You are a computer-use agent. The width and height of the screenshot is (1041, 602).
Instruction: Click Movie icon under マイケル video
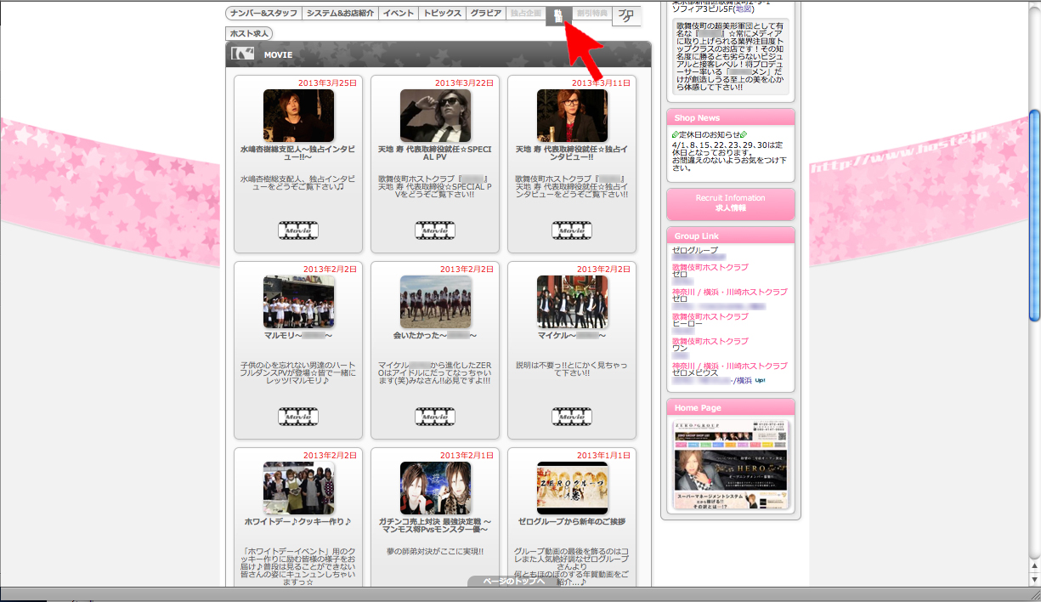click(x=571, y=417)
